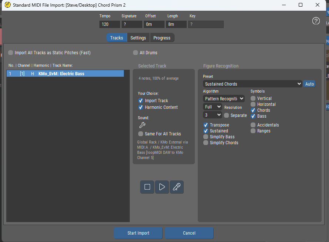Viewport: 329px width, 242px height.
Task: Open the Full resolution dropdown
Action: (x=212, y=107)
